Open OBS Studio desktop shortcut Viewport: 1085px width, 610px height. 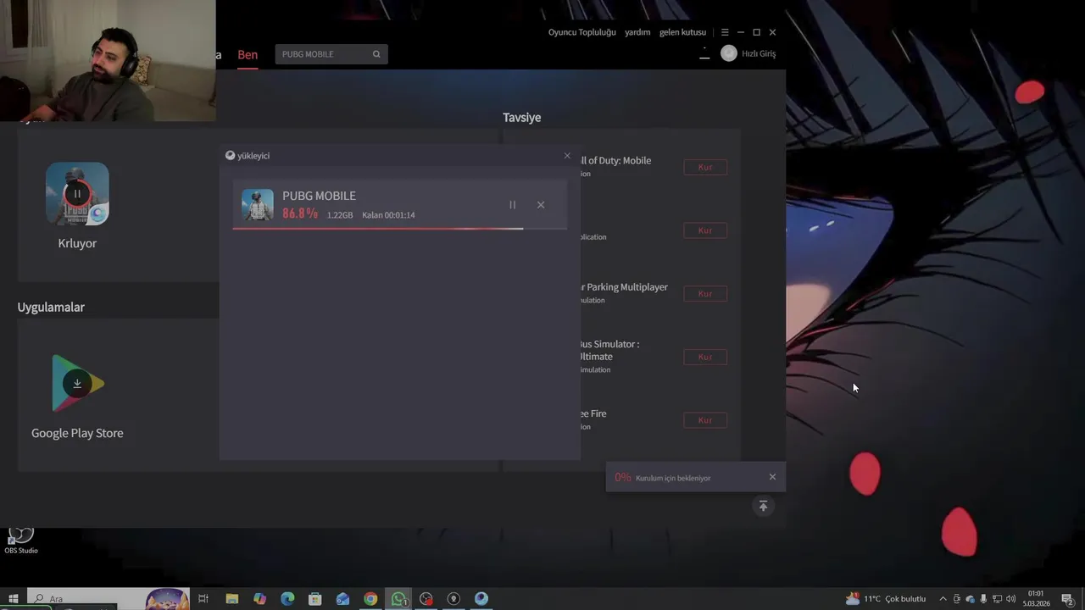[21, 540]
